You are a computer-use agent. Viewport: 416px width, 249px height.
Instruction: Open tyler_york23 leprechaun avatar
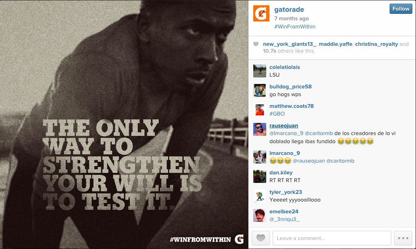tap(259, 196)
